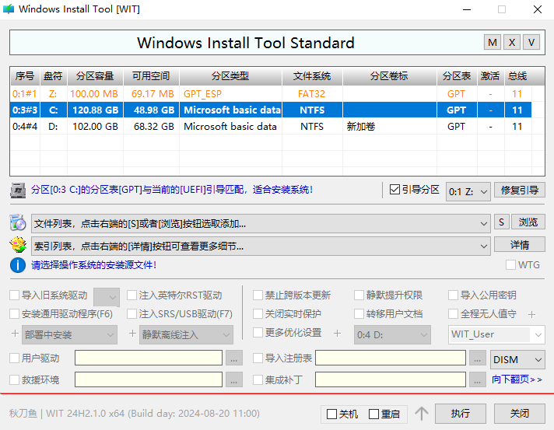The height and width of the screenshot is (430, 554).
Task: Click the 修复引导 repair boot button
Action: (x=519, y=191)
